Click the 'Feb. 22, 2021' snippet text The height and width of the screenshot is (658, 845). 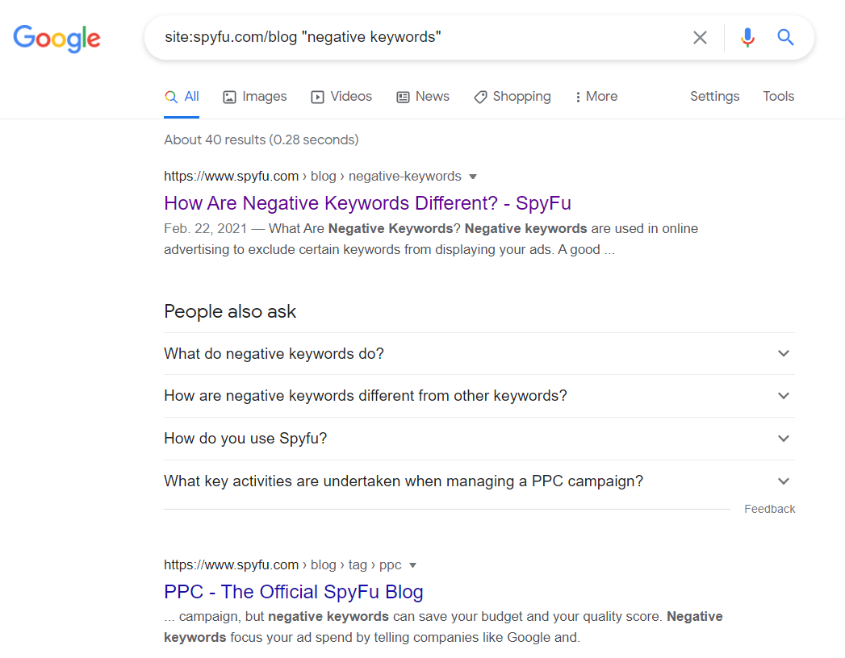[x=205, y=228]
